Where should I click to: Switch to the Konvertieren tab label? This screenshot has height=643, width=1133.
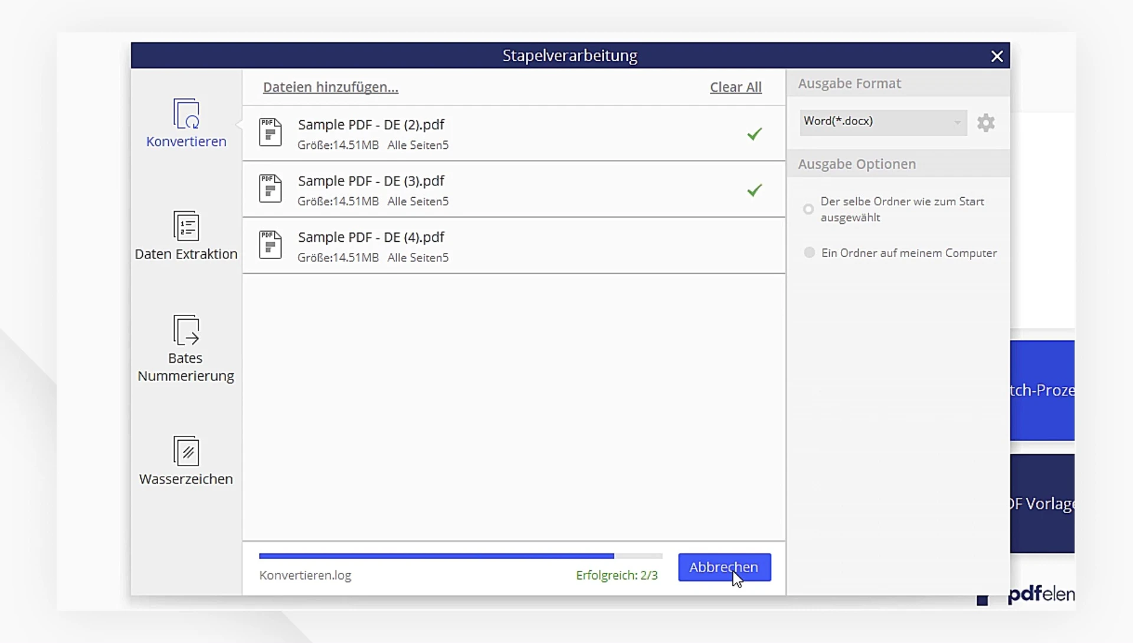[186, 142]
